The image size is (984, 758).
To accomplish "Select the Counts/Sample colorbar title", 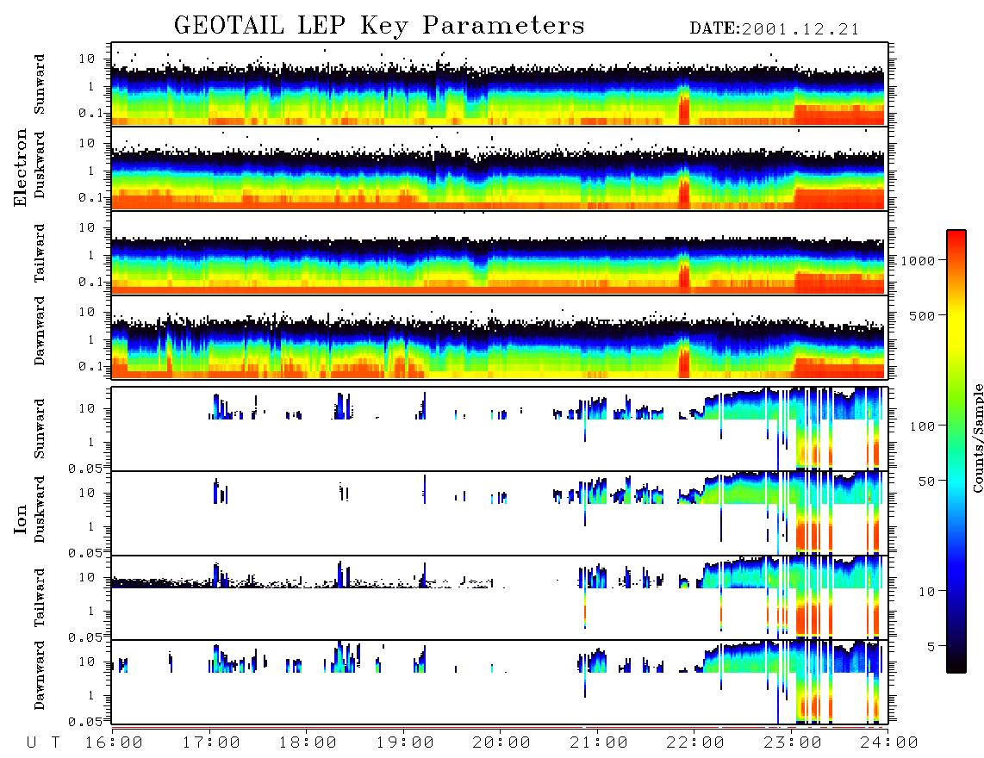I will click(x=977, y=438).
